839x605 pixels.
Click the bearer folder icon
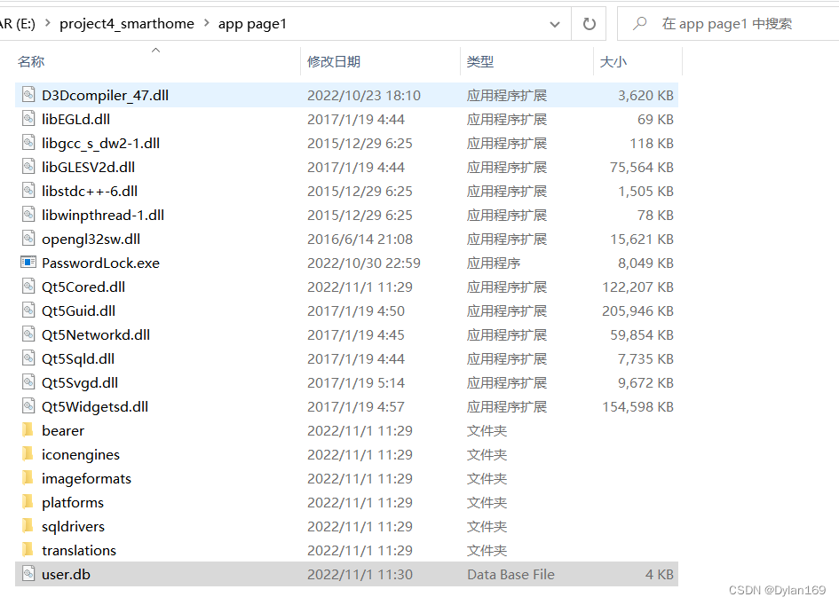click(28, 429)
